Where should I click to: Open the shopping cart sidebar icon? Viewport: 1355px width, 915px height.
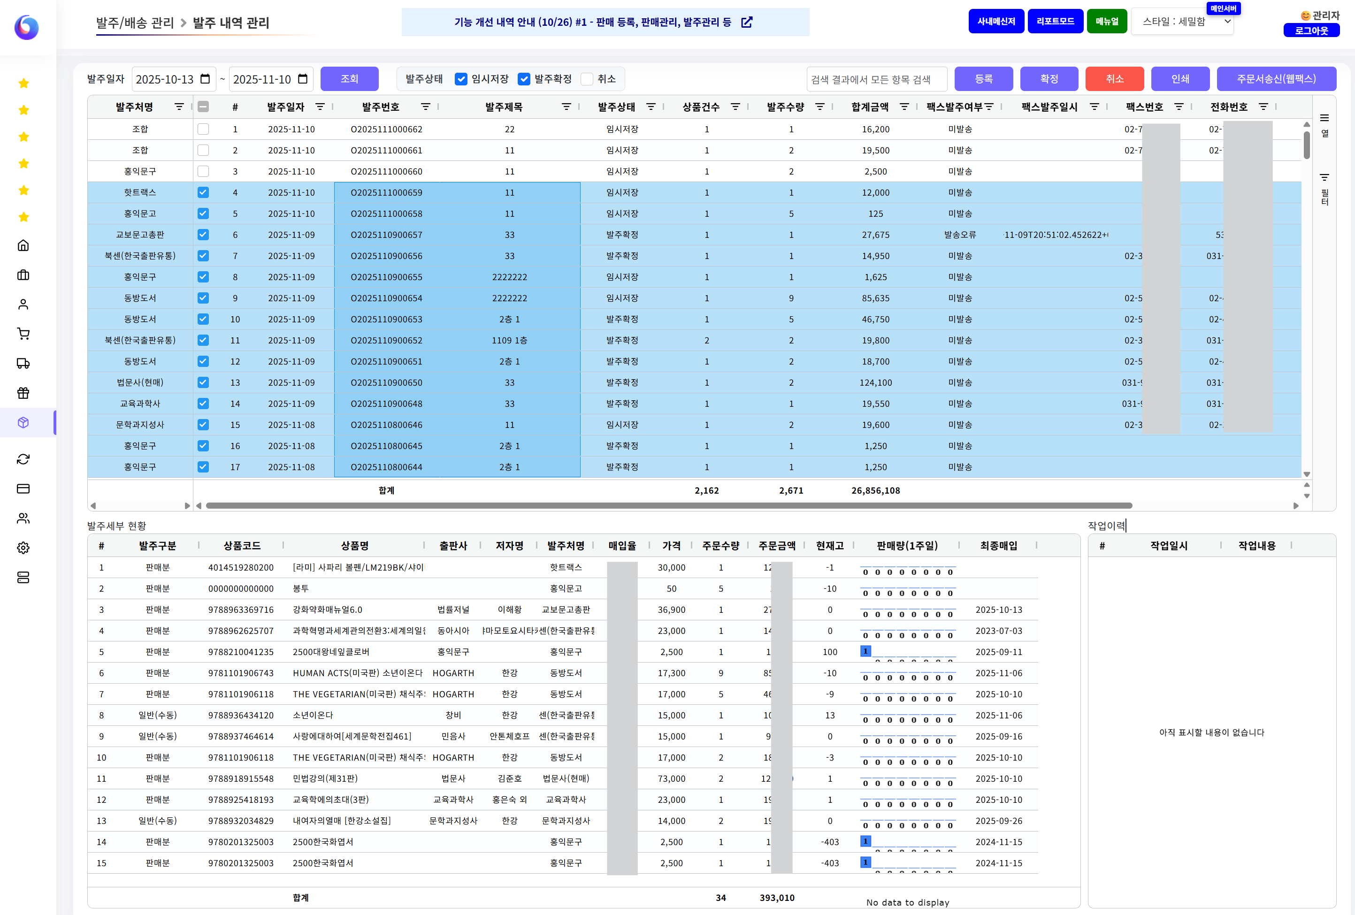click(23, 334)
